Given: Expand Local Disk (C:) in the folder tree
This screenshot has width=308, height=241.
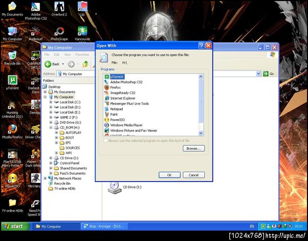Looking at the screenshot, I should [x=51, y=102].
